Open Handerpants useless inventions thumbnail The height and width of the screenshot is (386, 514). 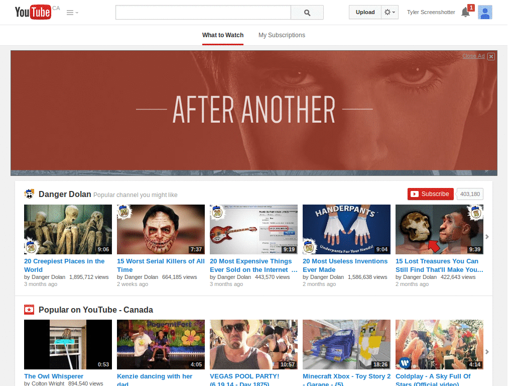coord(346,229)
